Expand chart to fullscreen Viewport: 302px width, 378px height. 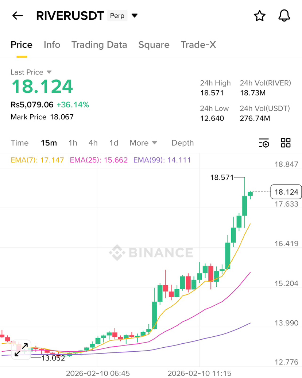pos(21,350)
